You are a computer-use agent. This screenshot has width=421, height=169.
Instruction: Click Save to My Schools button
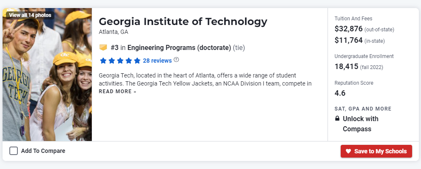coord(376,151)
